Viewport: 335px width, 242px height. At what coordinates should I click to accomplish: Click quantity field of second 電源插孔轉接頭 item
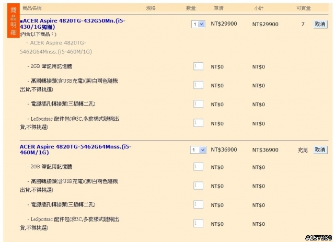pyautogui.click(x=198, y=204)
